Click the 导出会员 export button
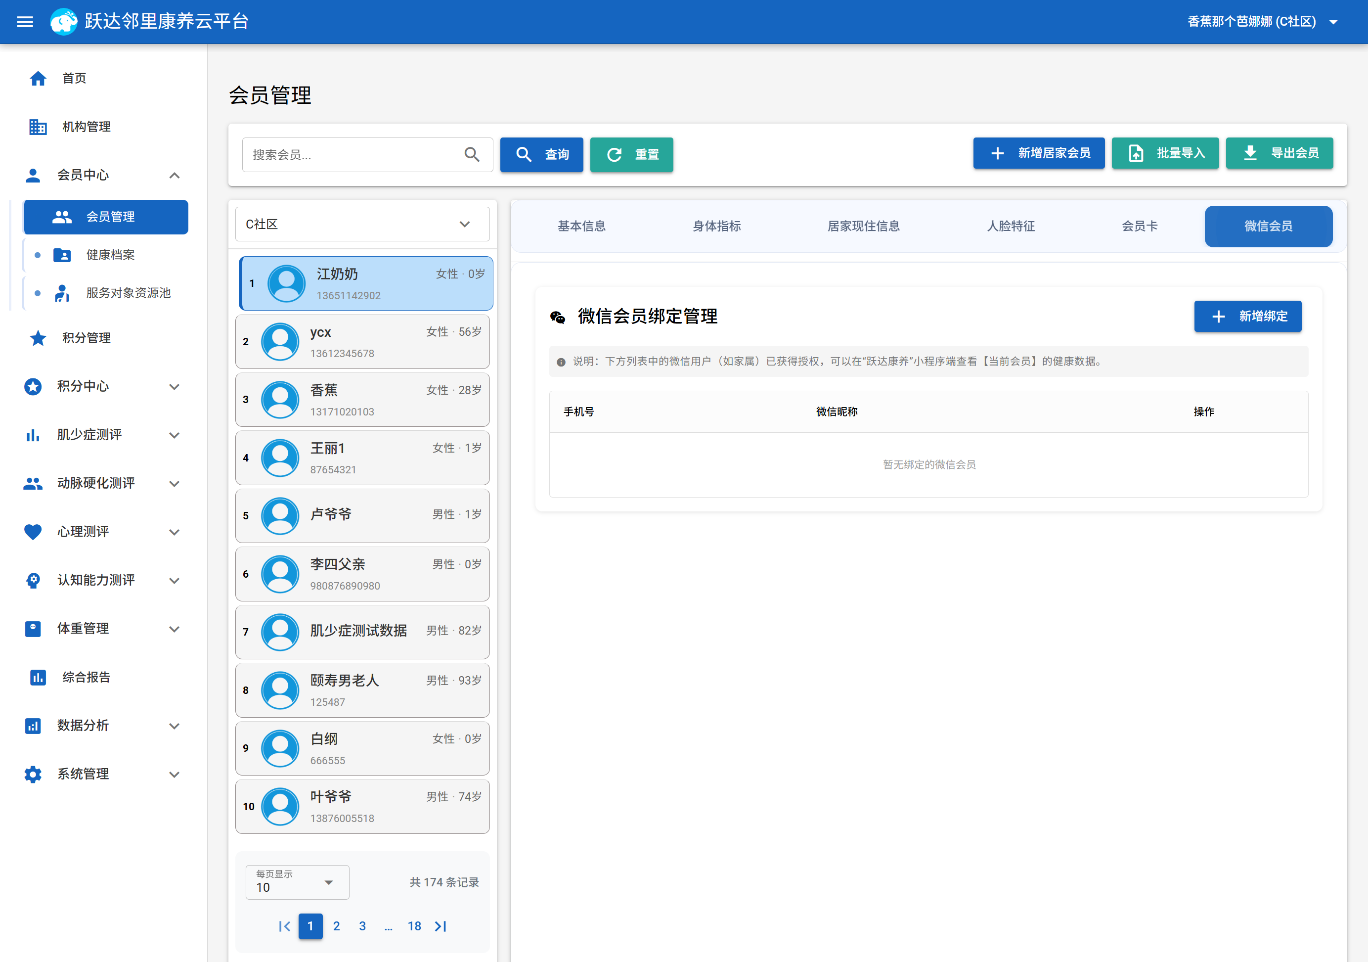This screenshot has width=1368, height=962. 1280,153
